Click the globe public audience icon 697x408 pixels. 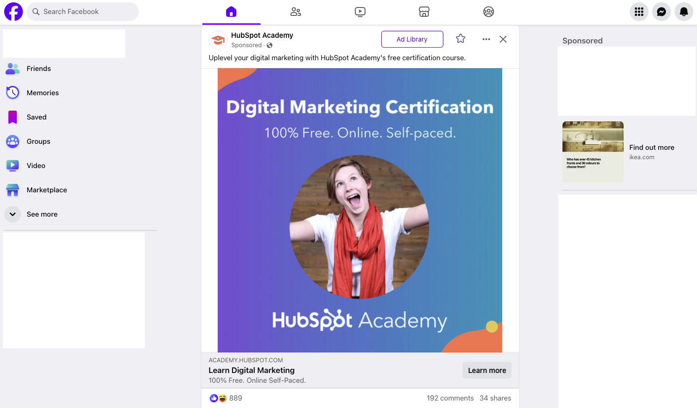point(270,45)
